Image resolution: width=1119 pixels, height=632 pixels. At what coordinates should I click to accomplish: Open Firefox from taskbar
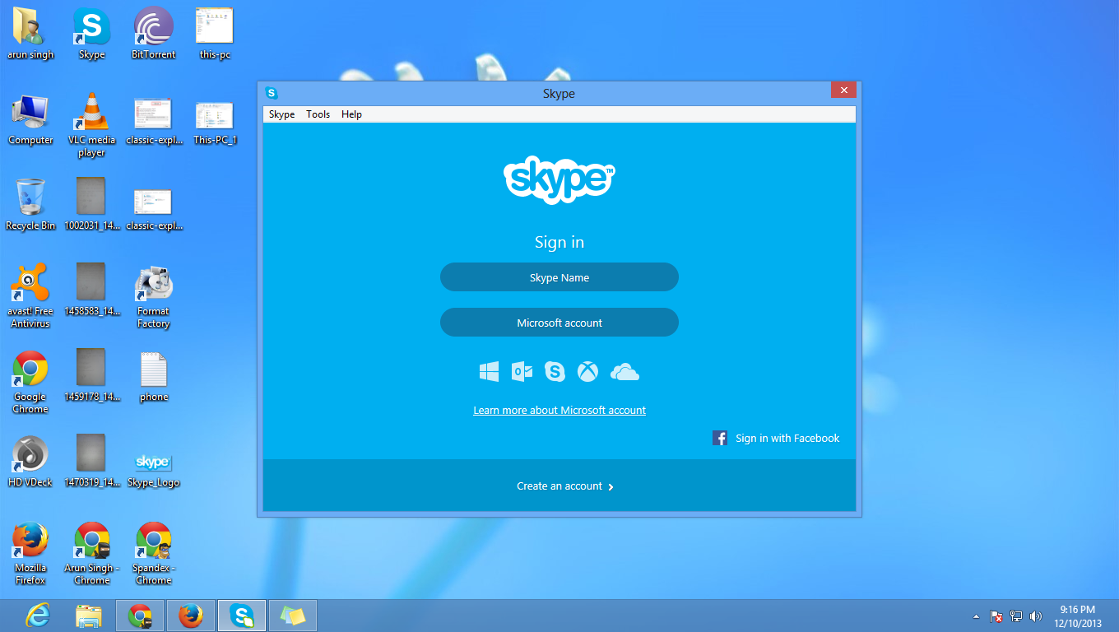point(191,616)
